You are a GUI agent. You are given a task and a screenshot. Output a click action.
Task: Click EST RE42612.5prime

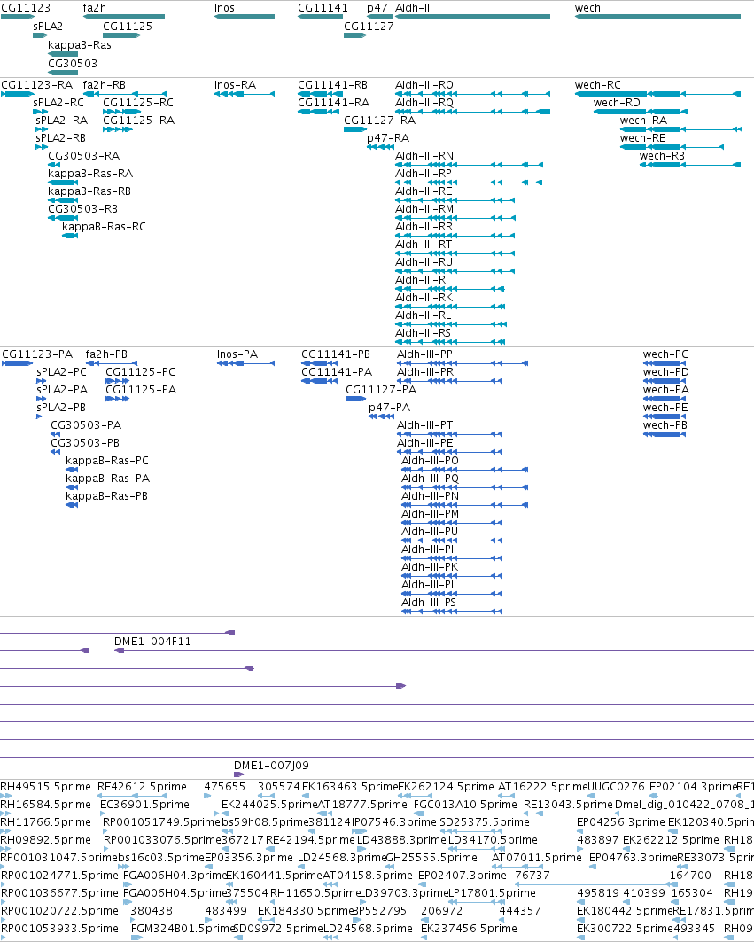[142, 786]
